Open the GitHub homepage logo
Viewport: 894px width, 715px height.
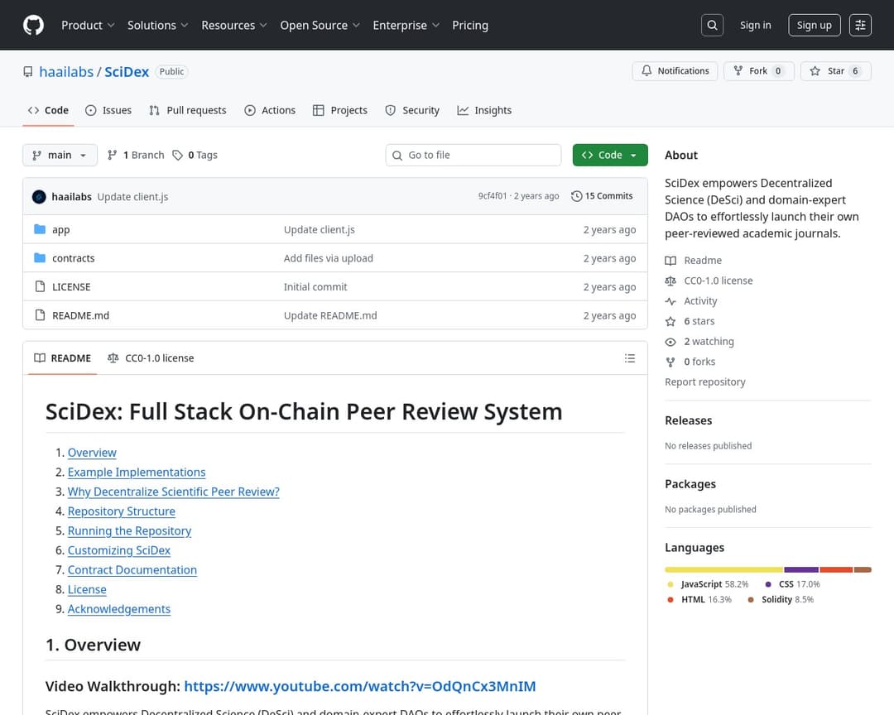click(33, 25)
